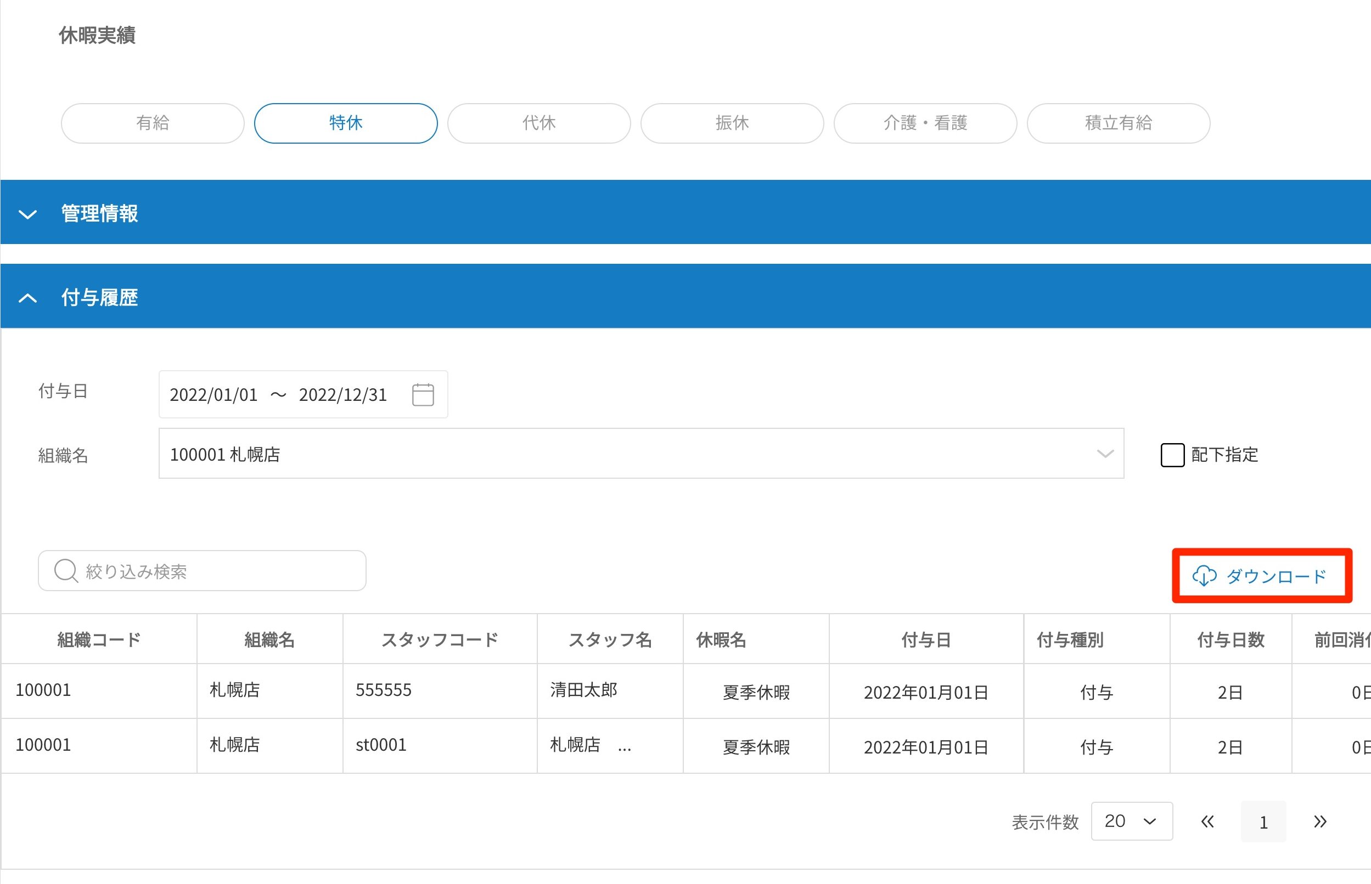Click the magnifier search icon
1371x884 pixels.
click(x=65, y=571)
